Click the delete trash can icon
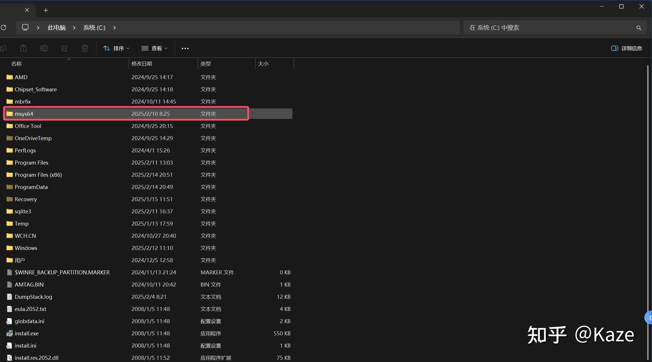Viewport: 652px width, 362px height. click(x=85, y=48)
